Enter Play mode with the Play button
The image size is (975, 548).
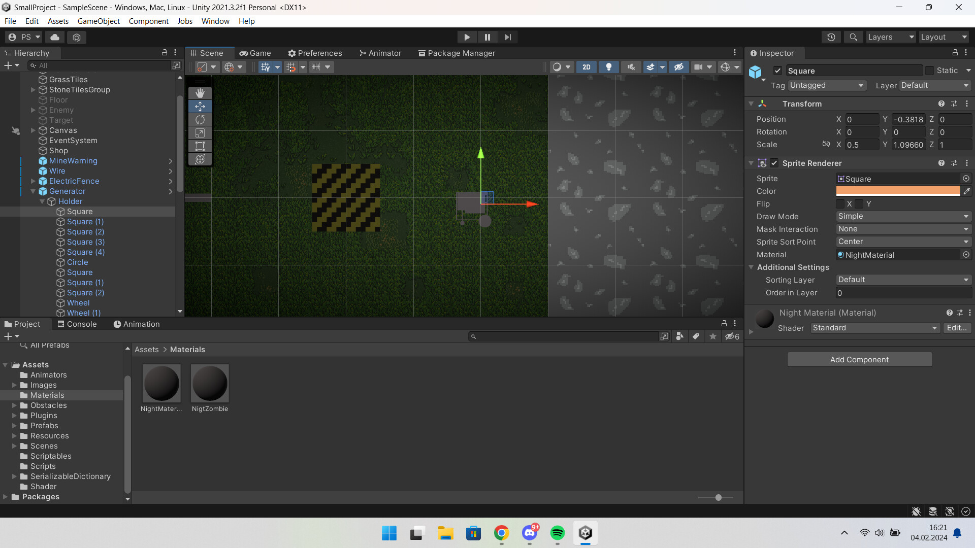pos(467,37)
